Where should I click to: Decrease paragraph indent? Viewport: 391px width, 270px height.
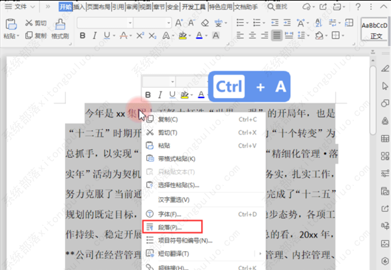pyautogui.click(x=275, y=23)
